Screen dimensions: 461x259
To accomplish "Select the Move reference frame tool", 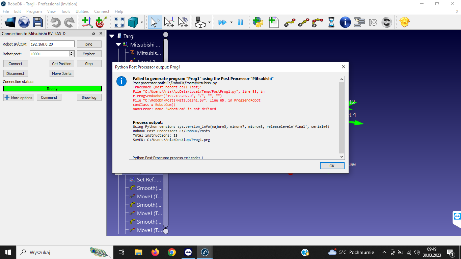I will [169, 22].
